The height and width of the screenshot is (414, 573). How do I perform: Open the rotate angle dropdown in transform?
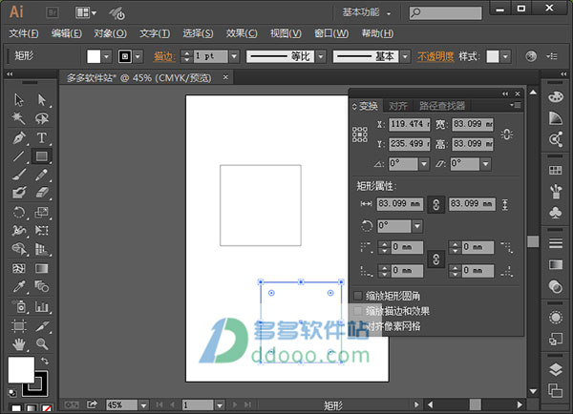[x=424, y=164]
